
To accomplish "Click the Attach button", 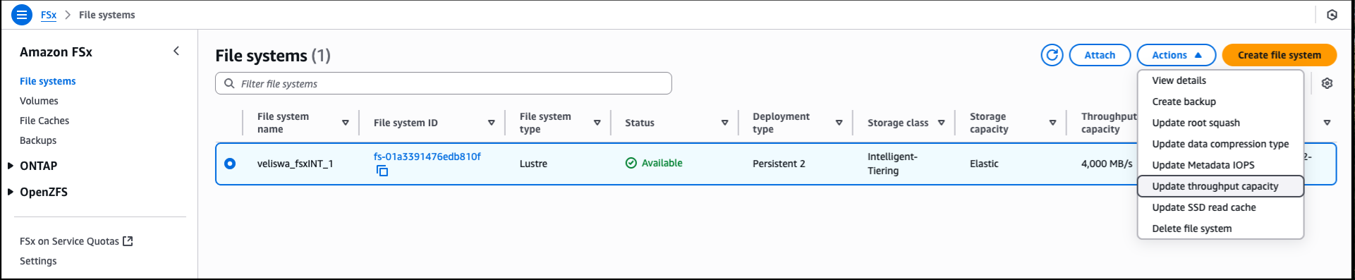I will coord(1100,55).
